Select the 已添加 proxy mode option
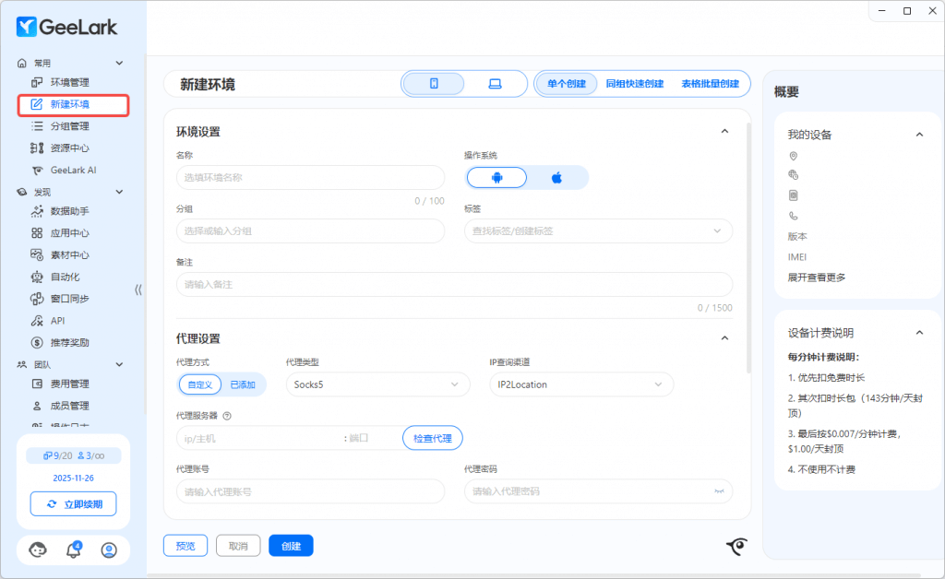Viewport: 945px width, 579px height. pyautogui.click(x=244, y=384)
